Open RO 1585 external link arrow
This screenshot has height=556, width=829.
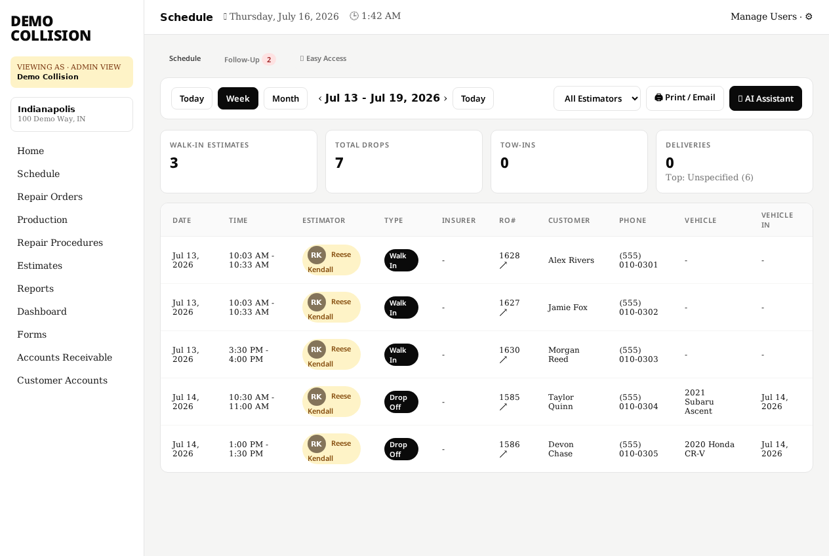click(x=503, y=407)
